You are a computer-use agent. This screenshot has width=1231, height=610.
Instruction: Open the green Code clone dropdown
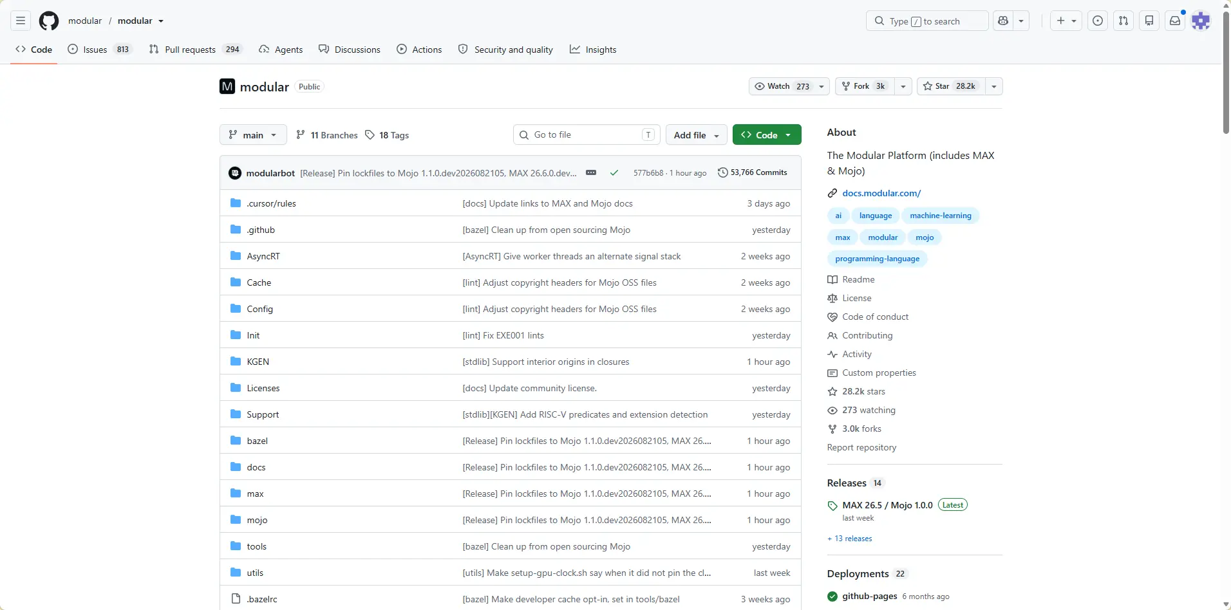coord(767,135)
